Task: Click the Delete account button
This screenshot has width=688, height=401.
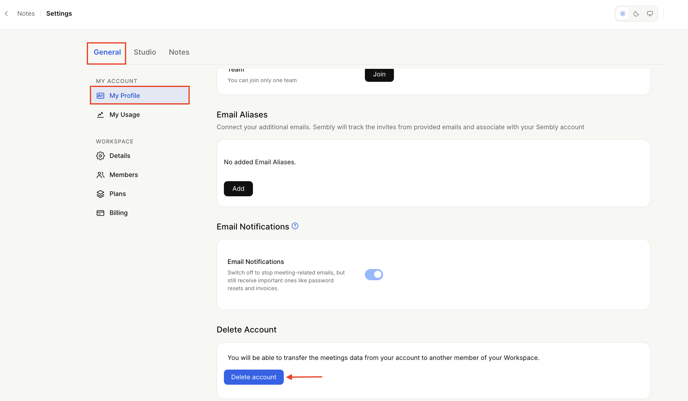Action: (254, 377)
